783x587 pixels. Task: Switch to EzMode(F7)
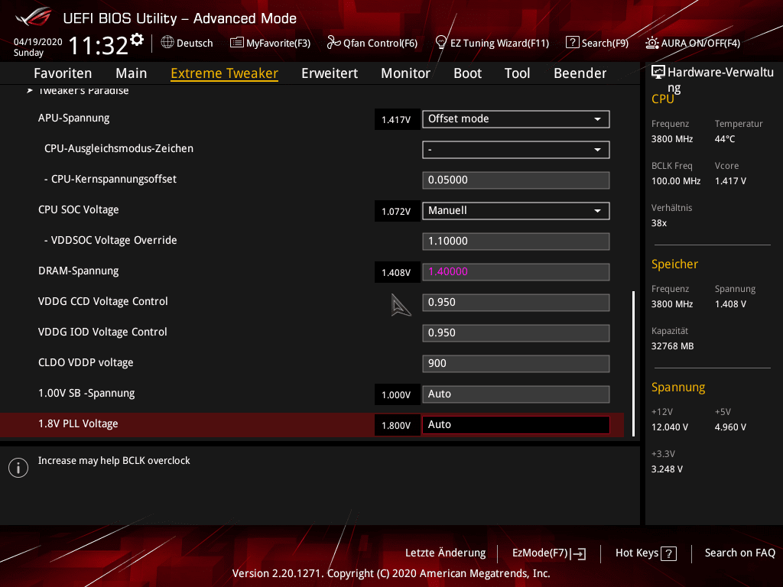[x=549, y=553]
